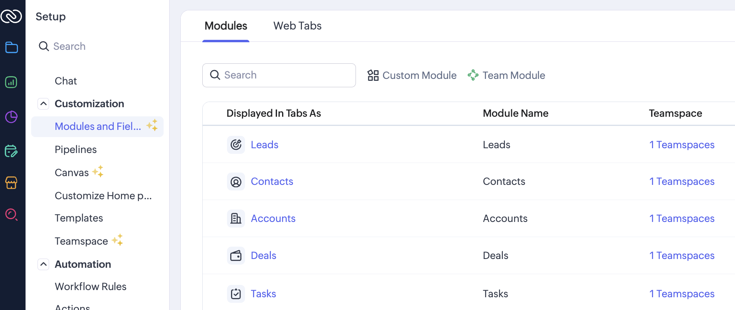Collapse the Automation section chevron
Screen dimensions: 735x310
click(x=43, y=264)
